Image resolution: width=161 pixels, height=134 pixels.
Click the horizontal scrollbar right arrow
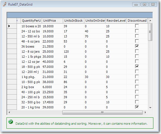pos(145,113)
